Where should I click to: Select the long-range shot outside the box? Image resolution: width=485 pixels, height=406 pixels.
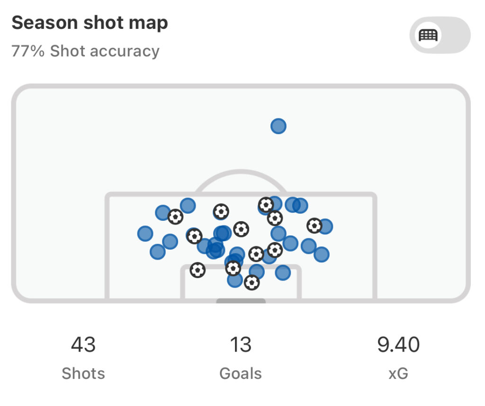point(278,126)
